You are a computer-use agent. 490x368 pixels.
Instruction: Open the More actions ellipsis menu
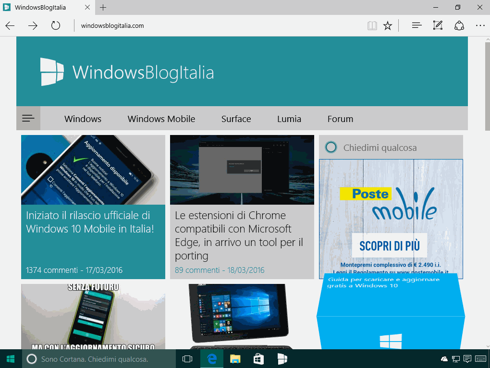(480, 25)
